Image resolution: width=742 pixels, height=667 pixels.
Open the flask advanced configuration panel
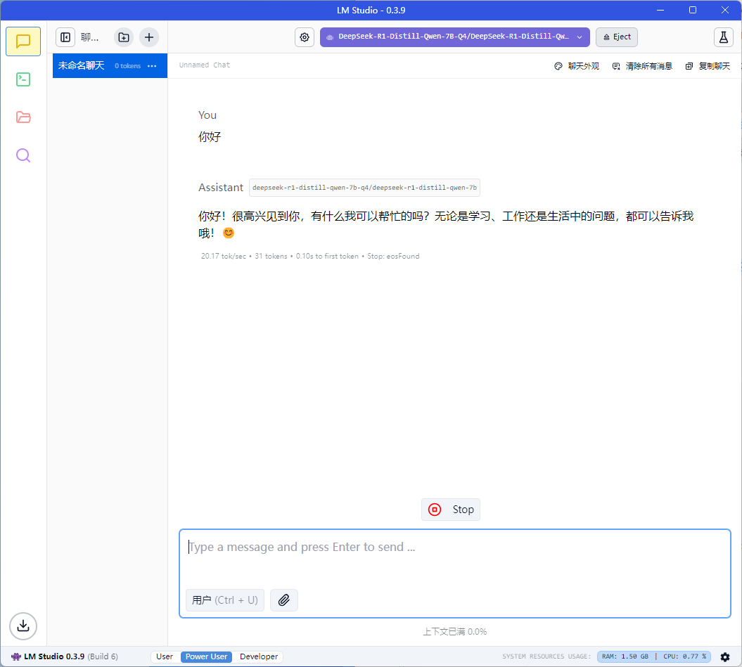click(723, 37)
